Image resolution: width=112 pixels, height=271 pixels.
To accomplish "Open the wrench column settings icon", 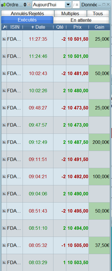I will (x=4, y=27).
